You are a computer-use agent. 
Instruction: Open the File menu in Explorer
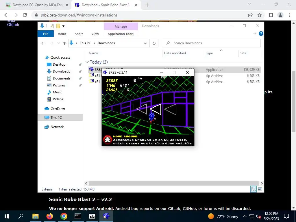pos(46,34)
